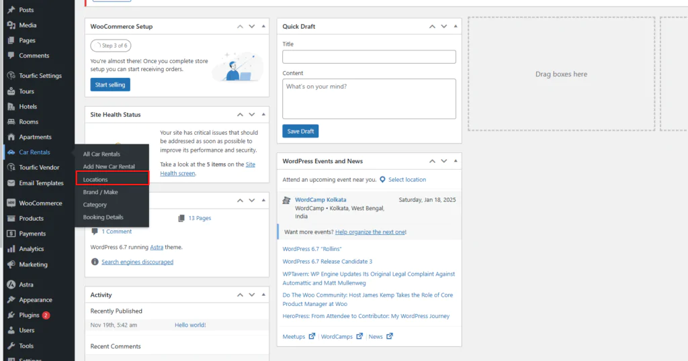688x361 pixels.
Task: Click the Users person icon
Action: (x=11, y=330)
